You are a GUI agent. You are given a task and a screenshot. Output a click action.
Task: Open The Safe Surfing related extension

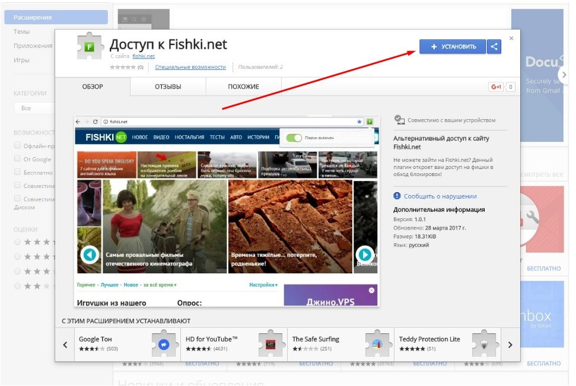pos(340,344)
